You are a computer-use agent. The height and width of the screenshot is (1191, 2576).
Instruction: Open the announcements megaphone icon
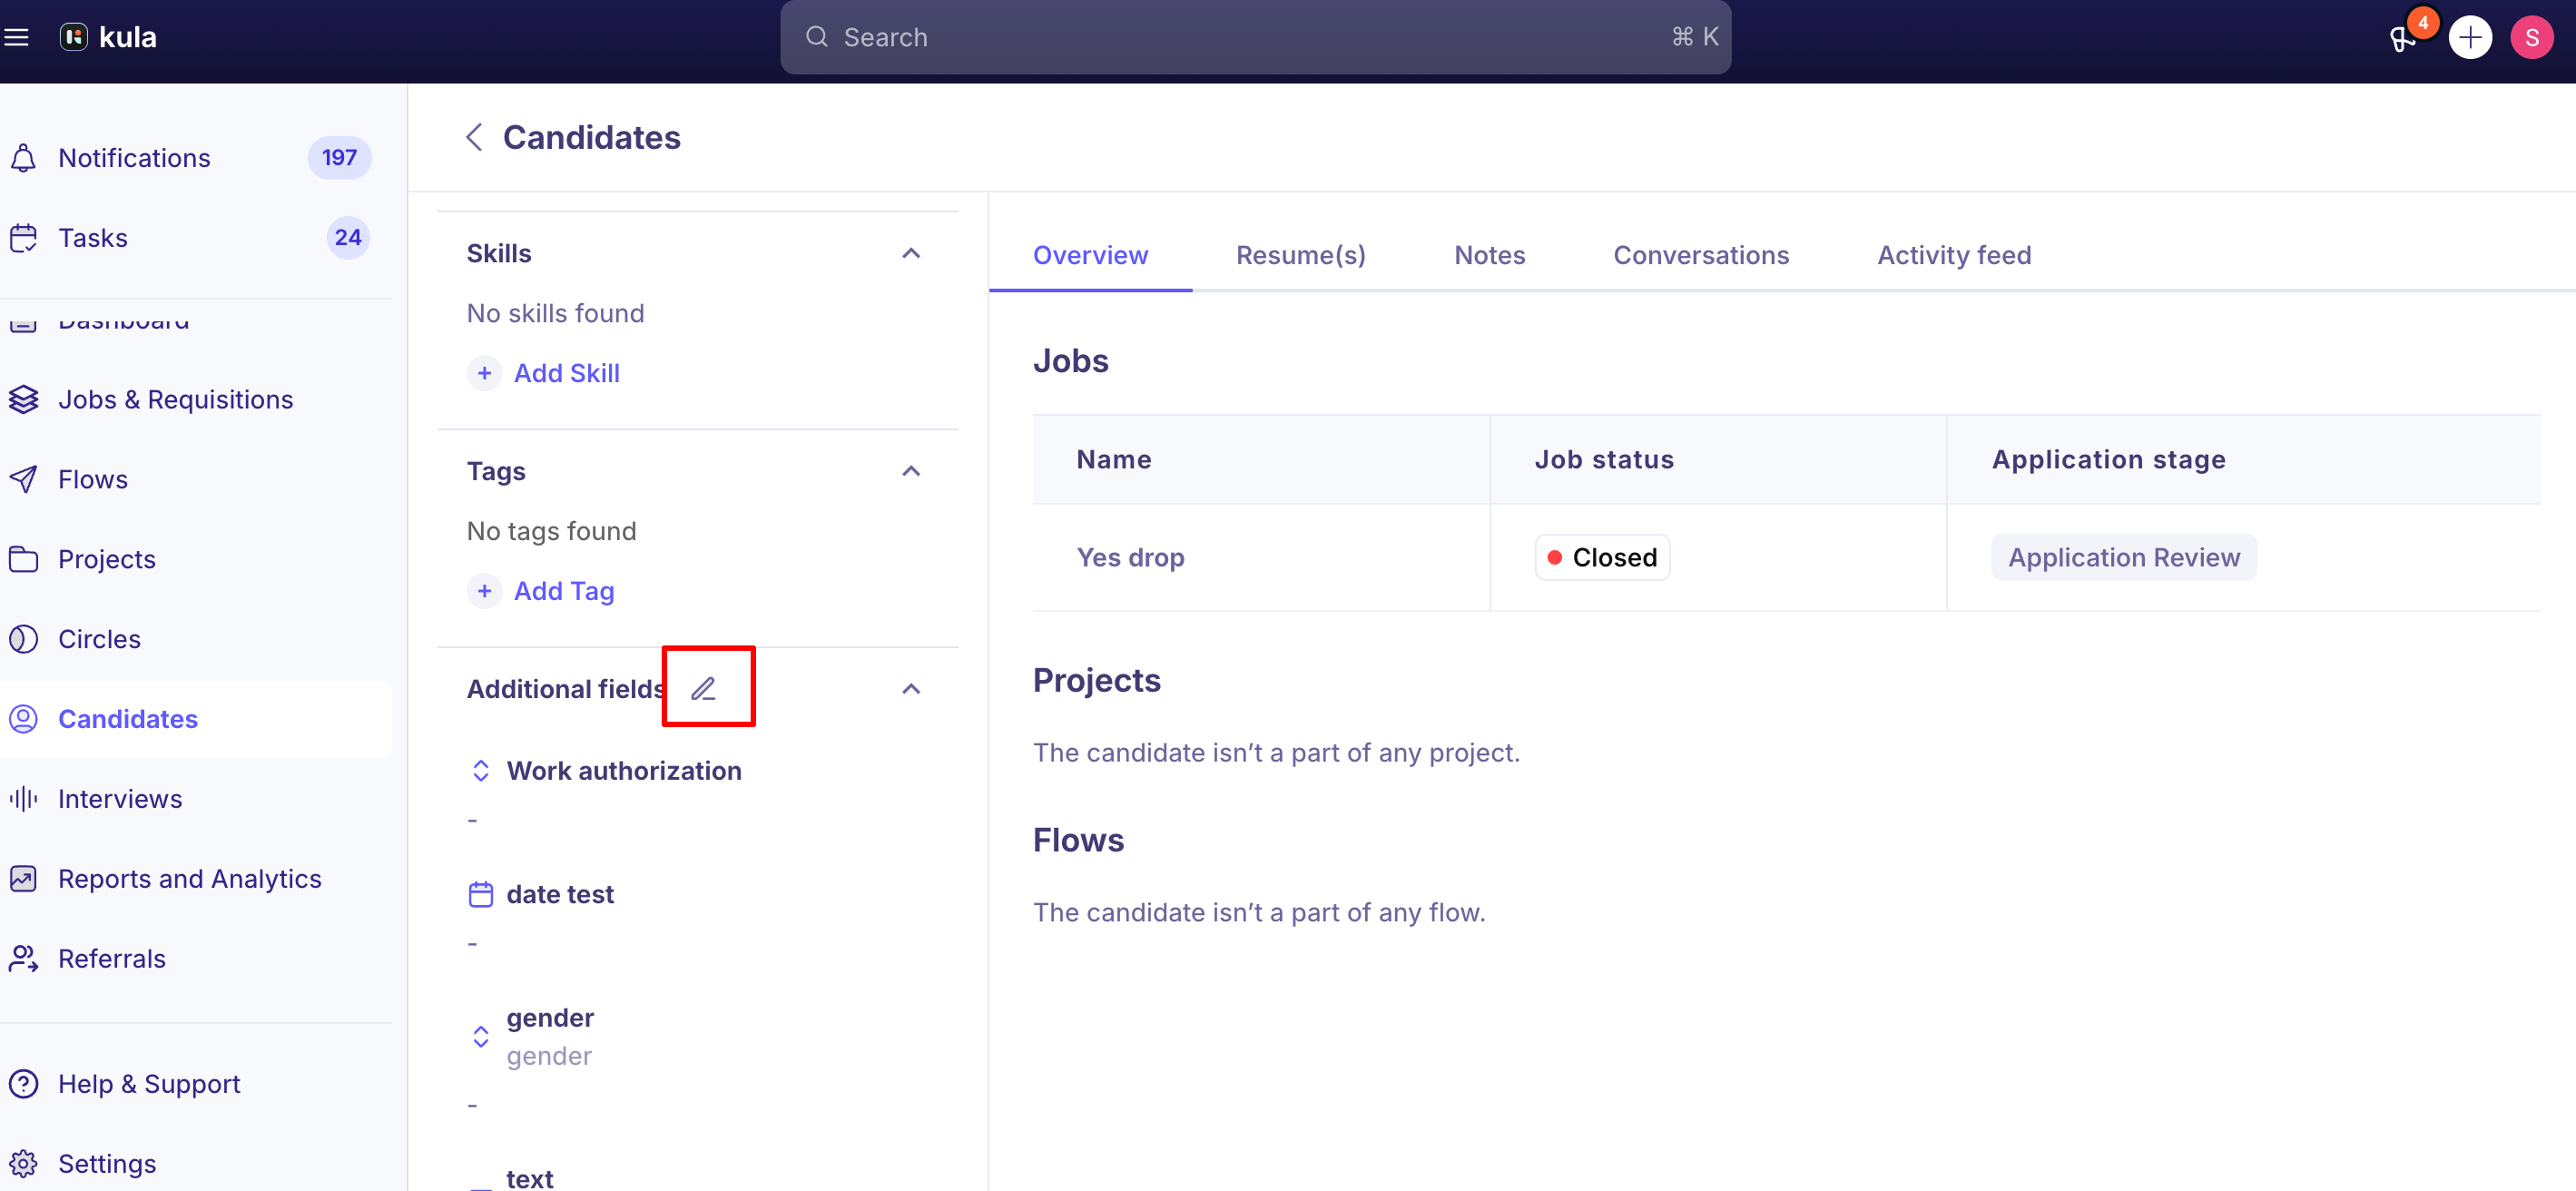click(x=2401, y=39)
